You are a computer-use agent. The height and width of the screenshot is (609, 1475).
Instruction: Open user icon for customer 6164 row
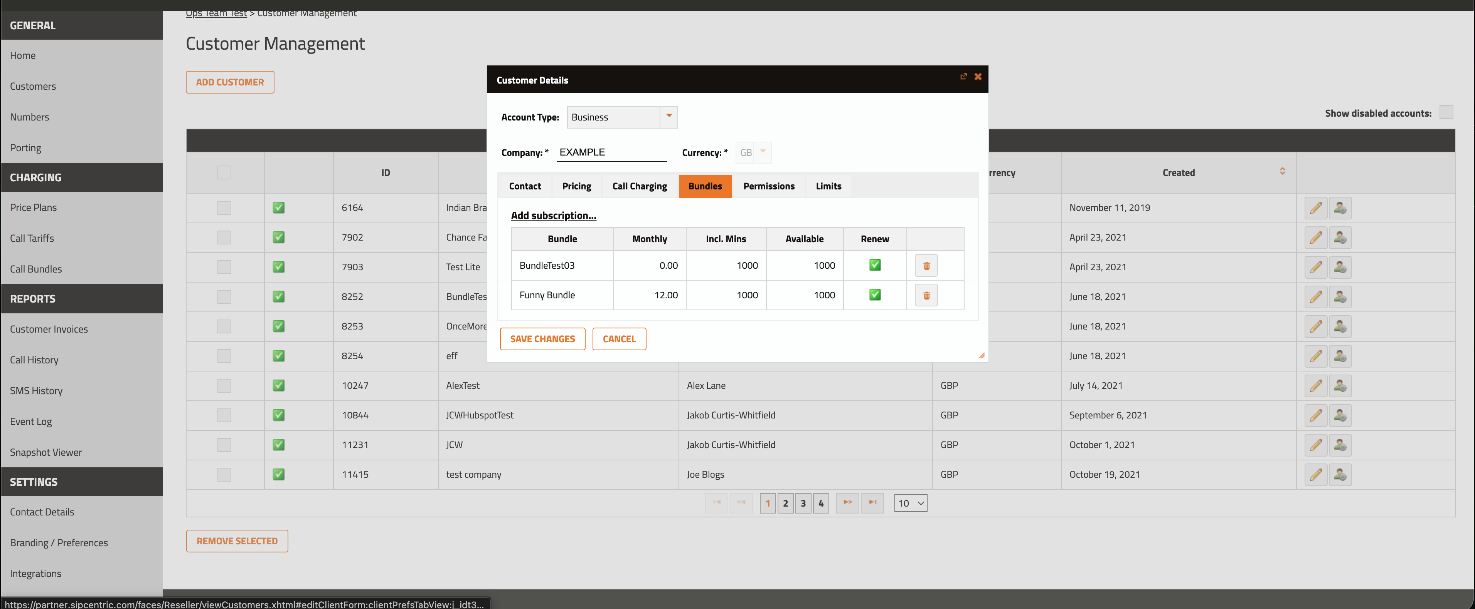(1340, 207)
